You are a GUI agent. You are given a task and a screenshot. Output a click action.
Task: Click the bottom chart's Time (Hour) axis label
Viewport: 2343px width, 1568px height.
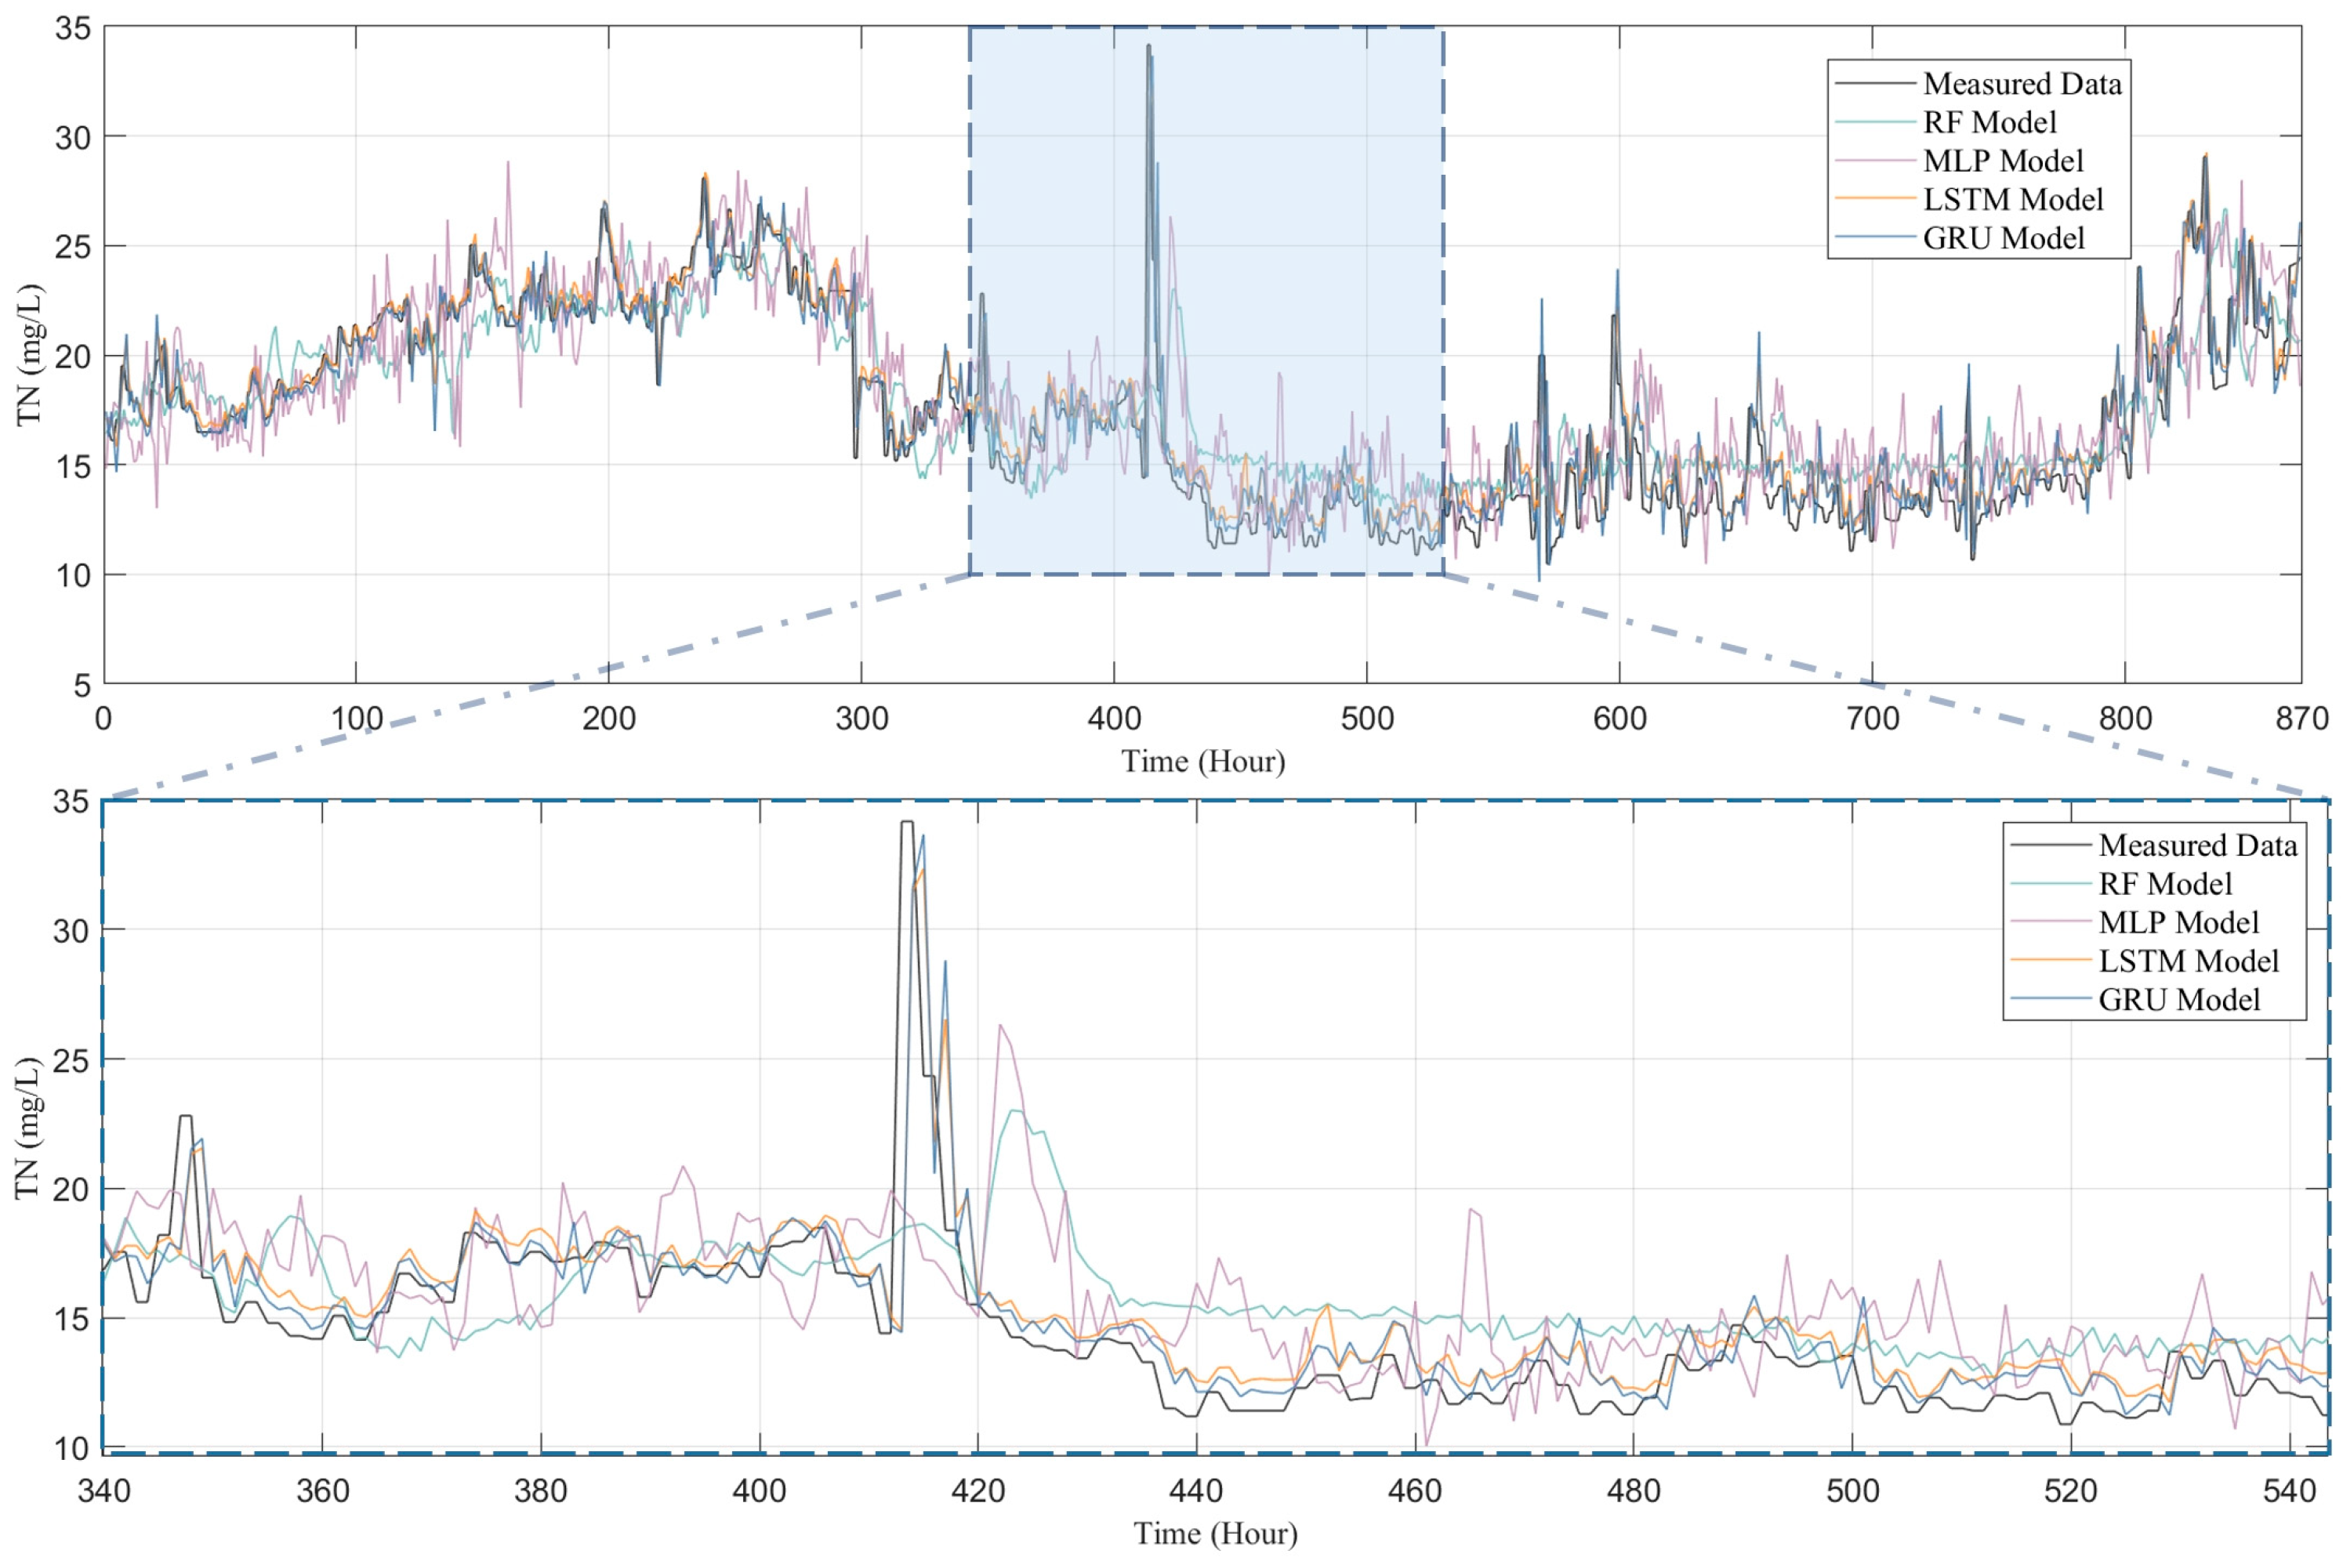[x=1214, y=1534]
